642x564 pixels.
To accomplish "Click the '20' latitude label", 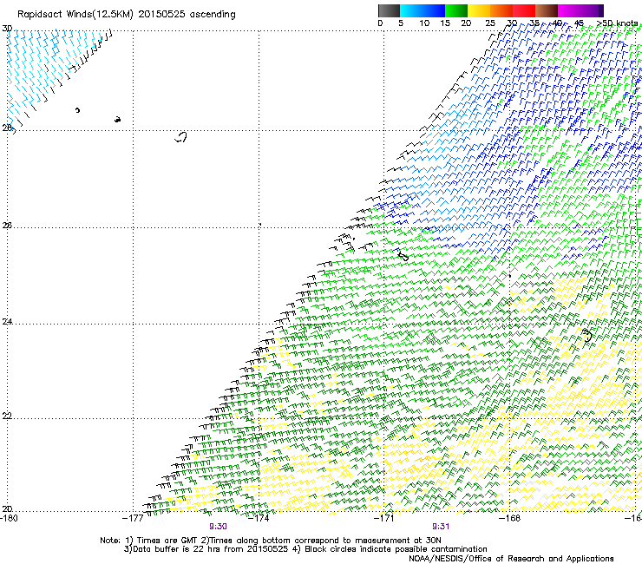I will (x=7, y=509).
